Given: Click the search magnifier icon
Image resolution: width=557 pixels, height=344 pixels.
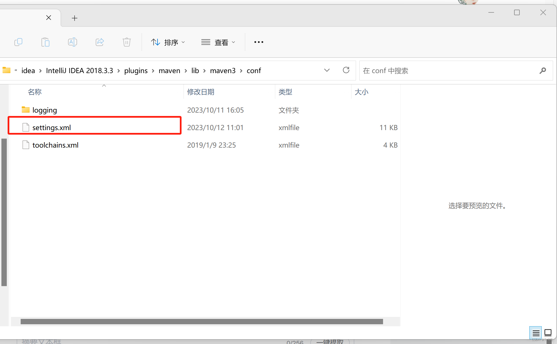Looking at the screenshot, I should point(543,71).
